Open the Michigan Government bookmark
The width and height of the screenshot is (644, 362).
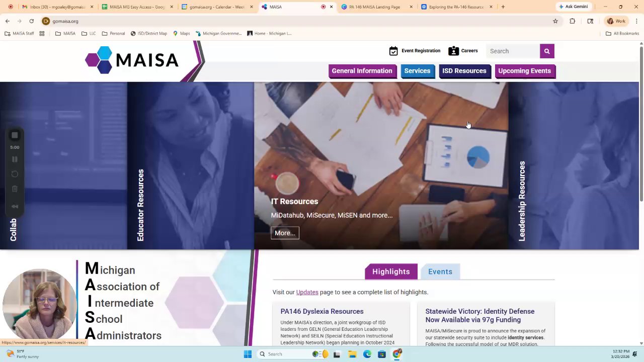218,33
